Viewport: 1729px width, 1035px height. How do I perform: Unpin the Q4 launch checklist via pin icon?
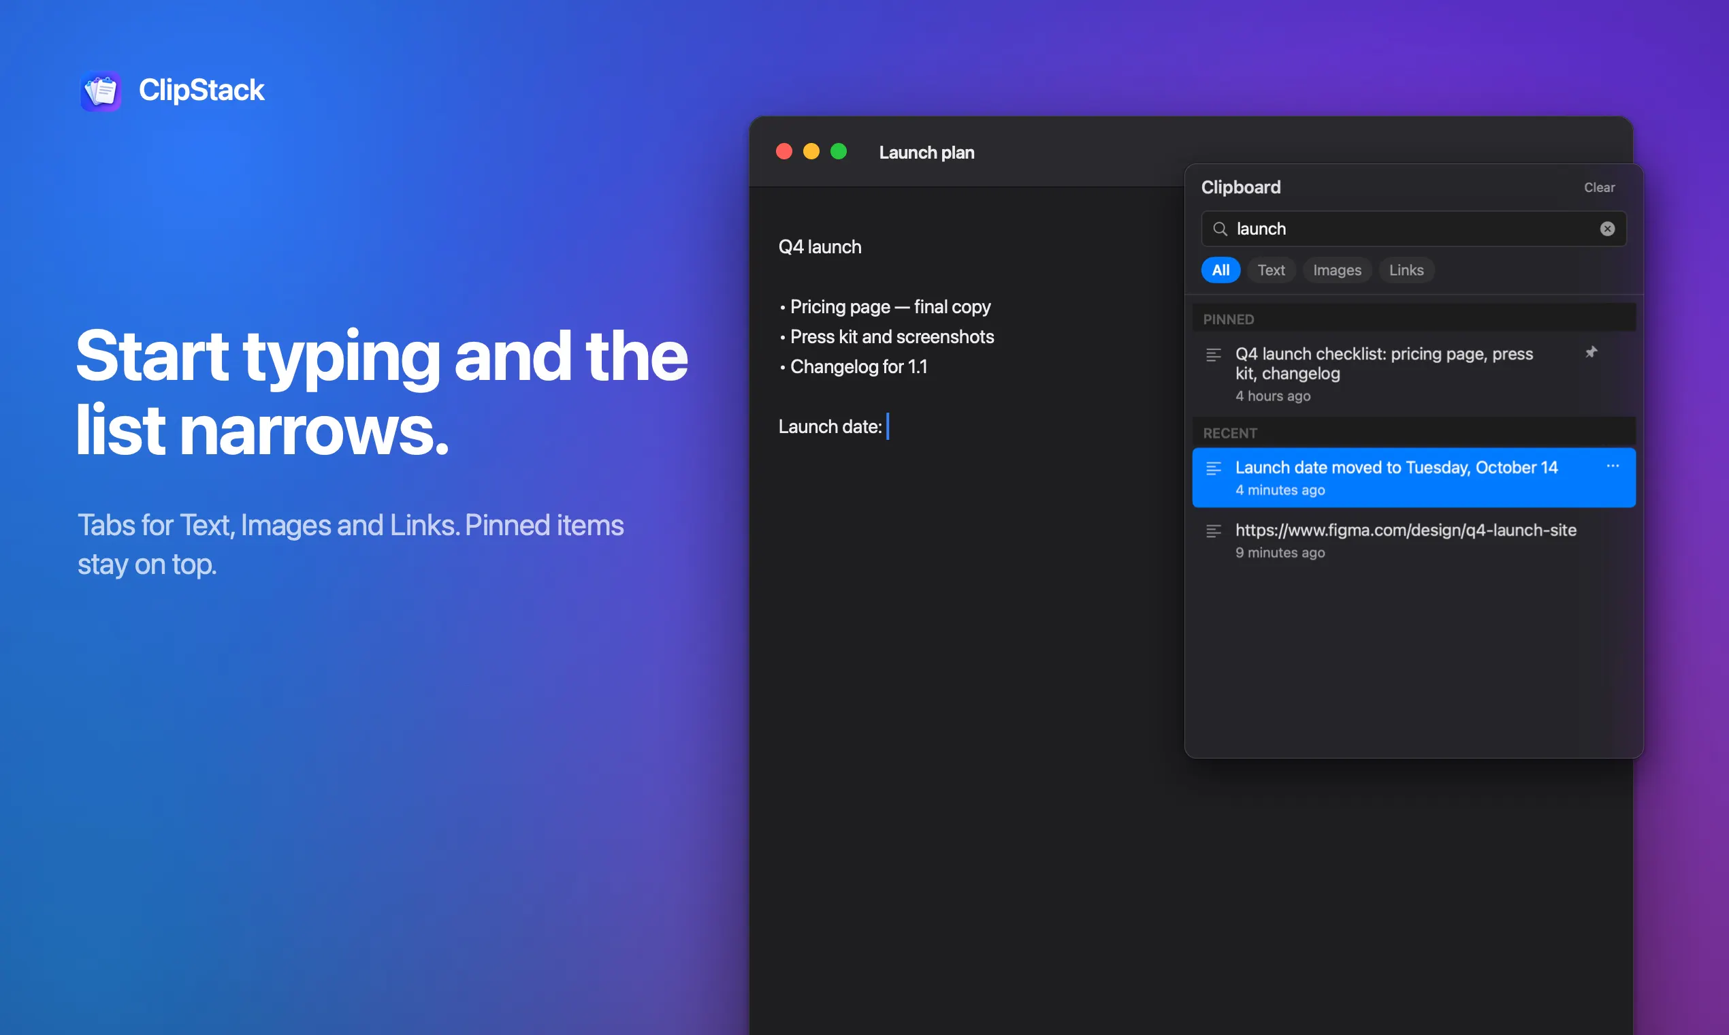pyautogui.click(x=1591, y=352)
